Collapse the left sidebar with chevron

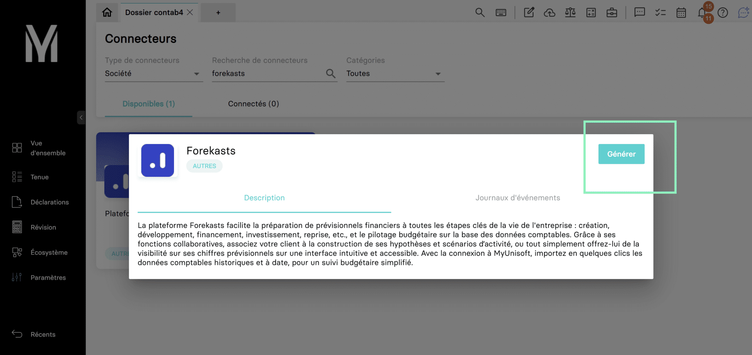pos(81,118)
